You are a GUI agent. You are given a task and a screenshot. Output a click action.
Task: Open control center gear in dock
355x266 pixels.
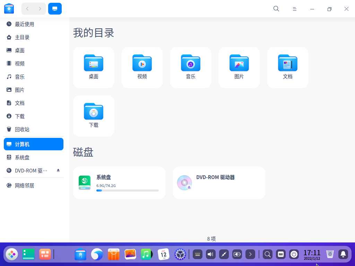coord(180,254)
